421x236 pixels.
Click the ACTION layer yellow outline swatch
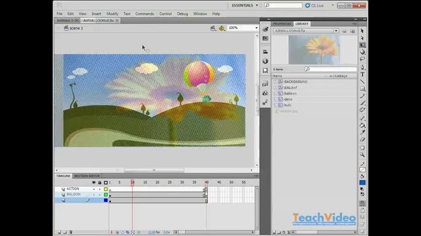coord(106,189)
